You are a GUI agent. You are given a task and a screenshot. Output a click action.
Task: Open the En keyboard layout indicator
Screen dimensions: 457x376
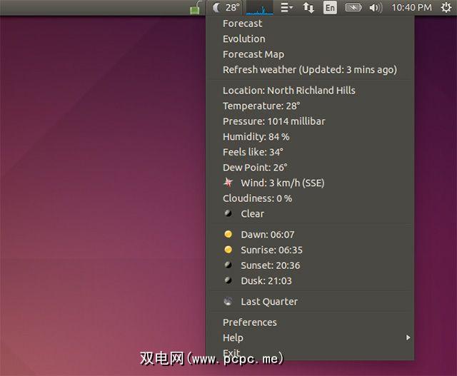(330, 8)
